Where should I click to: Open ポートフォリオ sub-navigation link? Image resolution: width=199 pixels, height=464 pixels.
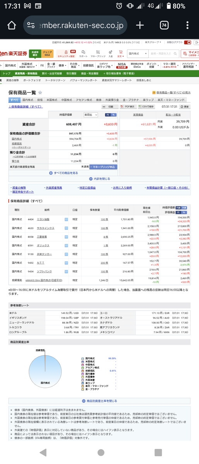[32, 80]
